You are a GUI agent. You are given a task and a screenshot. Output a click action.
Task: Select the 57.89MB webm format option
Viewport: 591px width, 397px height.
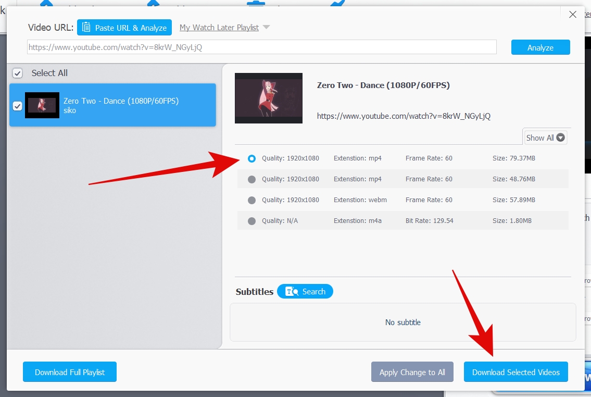252,200
